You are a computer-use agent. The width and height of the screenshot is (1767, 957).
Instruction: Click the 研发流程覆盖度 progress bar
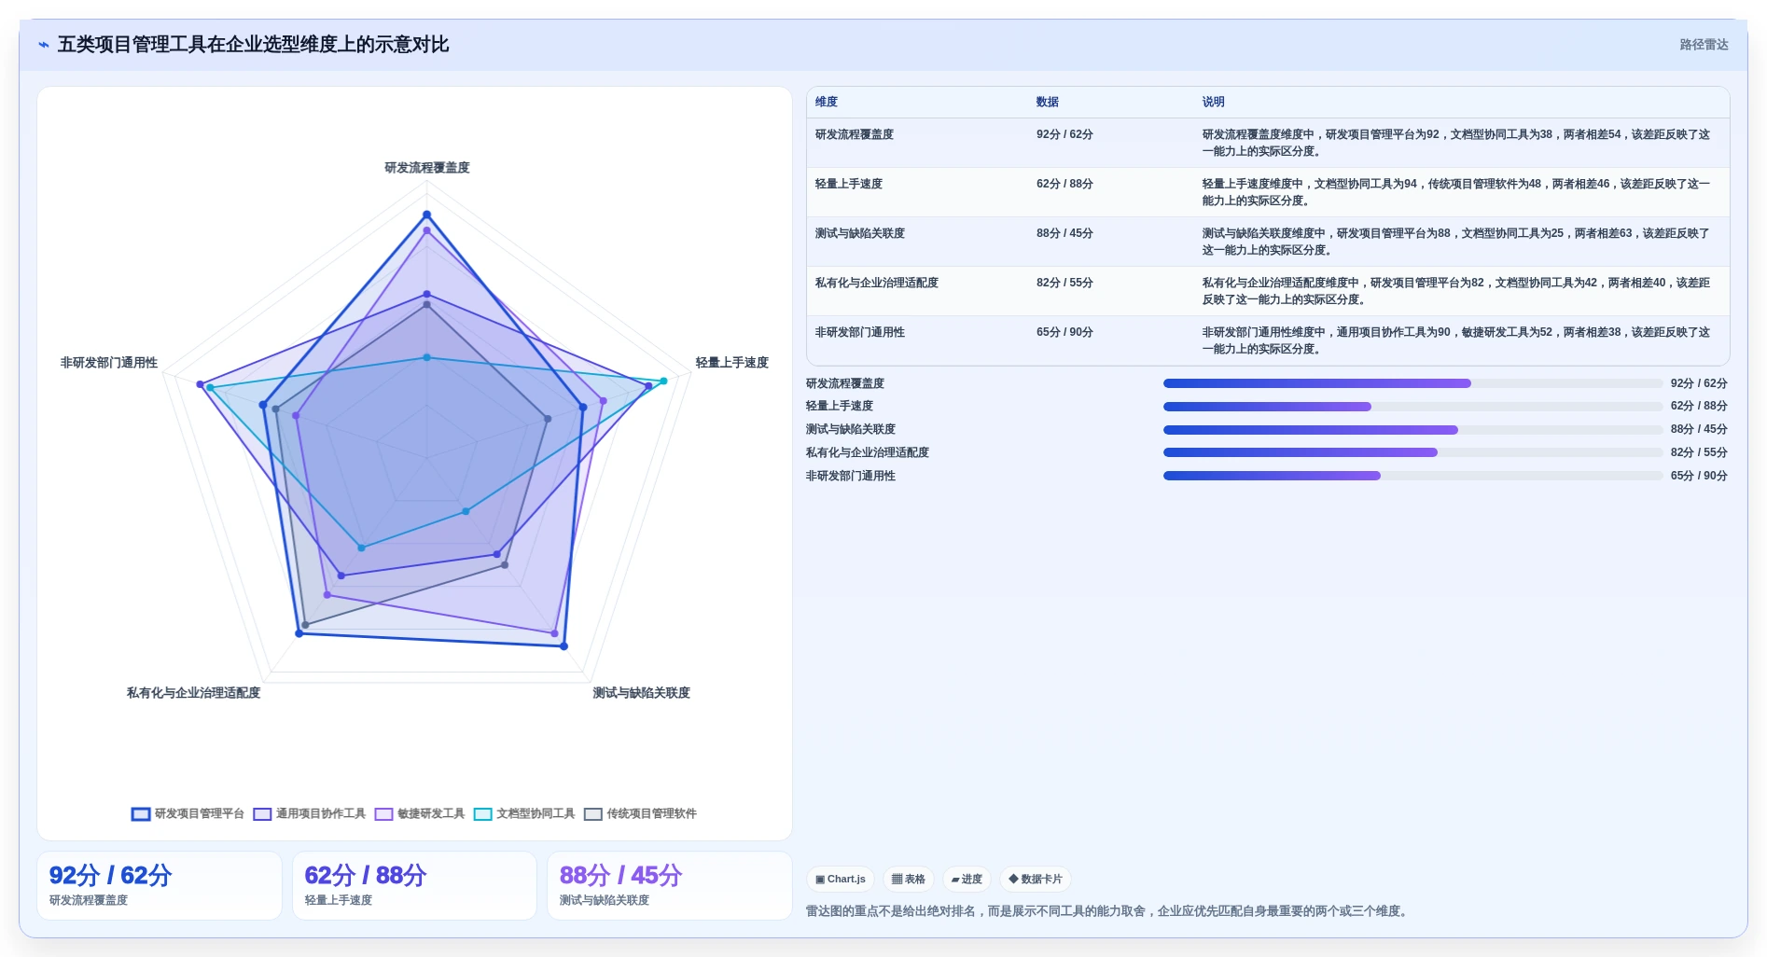click(x=1412, y=383)
